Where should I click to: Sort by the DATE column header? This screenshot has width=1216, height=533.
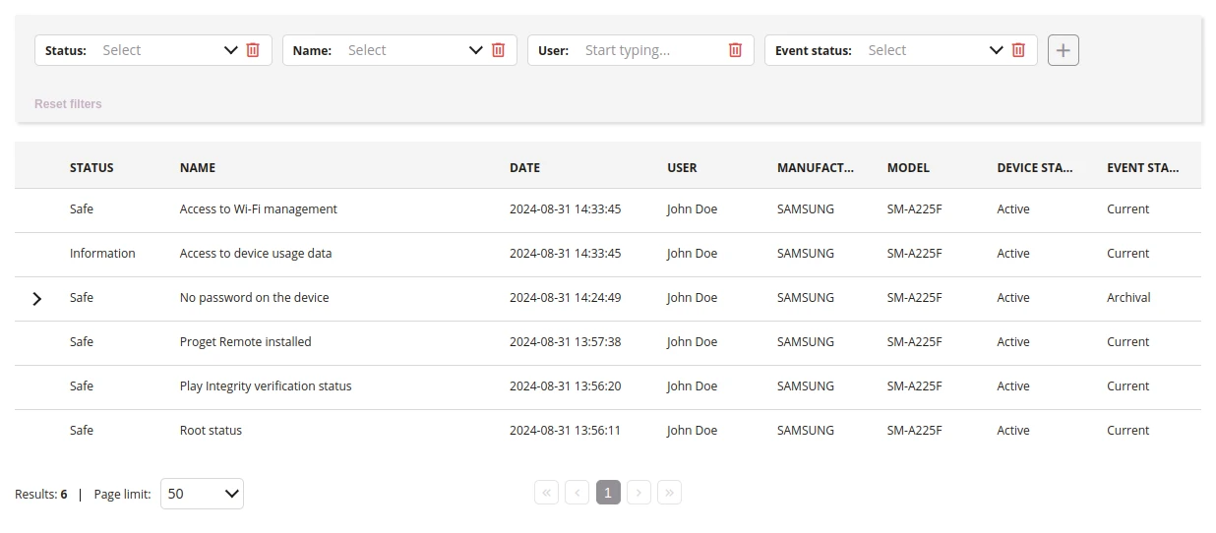524,168
